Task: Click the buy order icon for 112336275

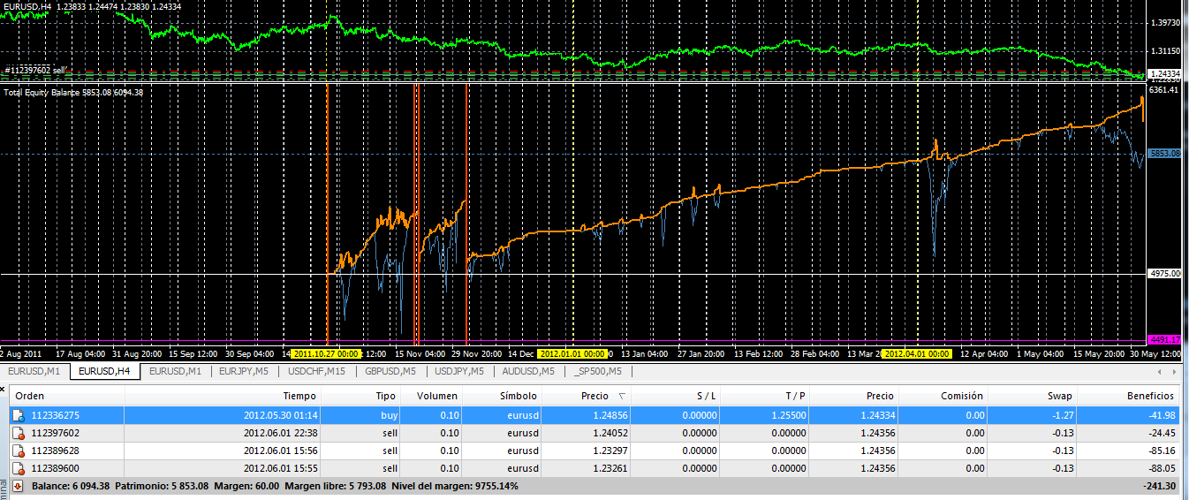Action: point(18,415)
